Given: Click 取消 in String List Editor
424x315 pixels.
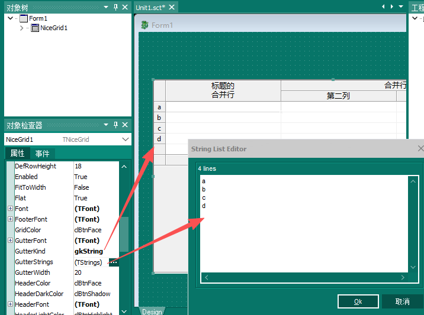Looking at the screenshot, I should click(x=402, y=301).
